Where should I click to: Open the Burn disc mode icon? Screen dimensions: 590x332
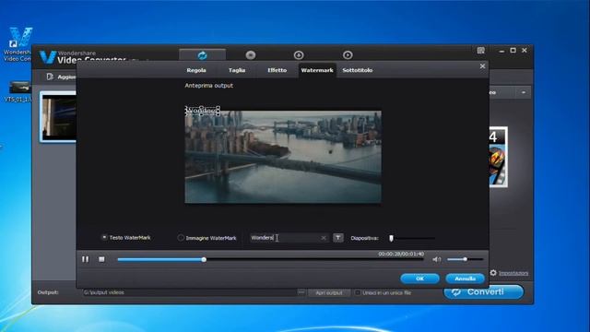(251, 55)
